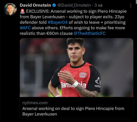This screenshot has width=137, height=122.
Task: Open the @TheAthleticFC mention
Action: point(90,34)
